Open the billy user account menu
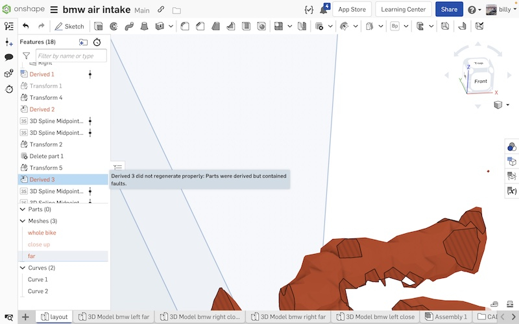Viewport: 519px width, 324px height. tap(501, 9)
